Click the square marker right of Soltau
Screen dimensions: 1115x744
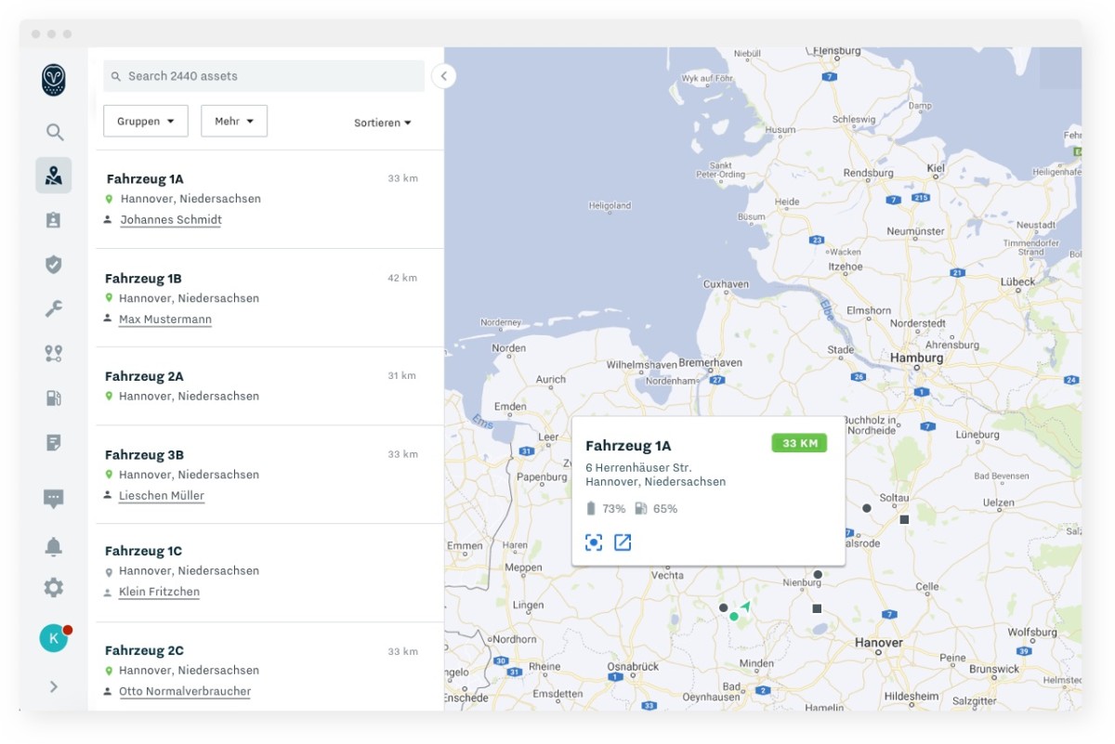click(x=904, y=519)
